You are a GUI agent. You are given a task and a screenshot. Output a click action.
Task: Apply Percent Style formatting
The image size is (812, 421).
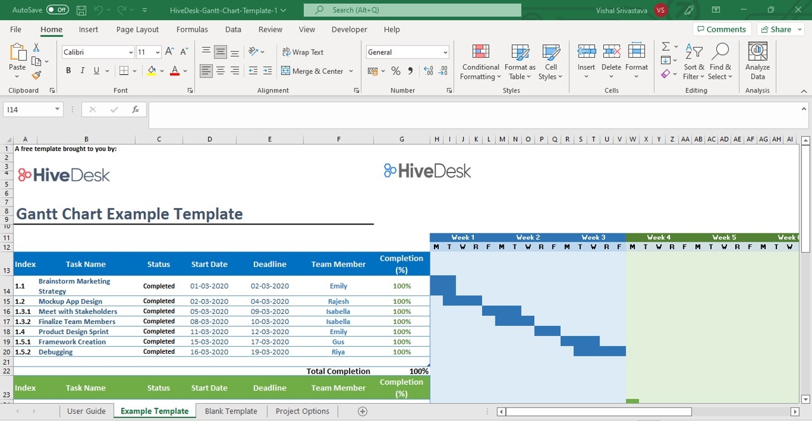tap(395, 71)
